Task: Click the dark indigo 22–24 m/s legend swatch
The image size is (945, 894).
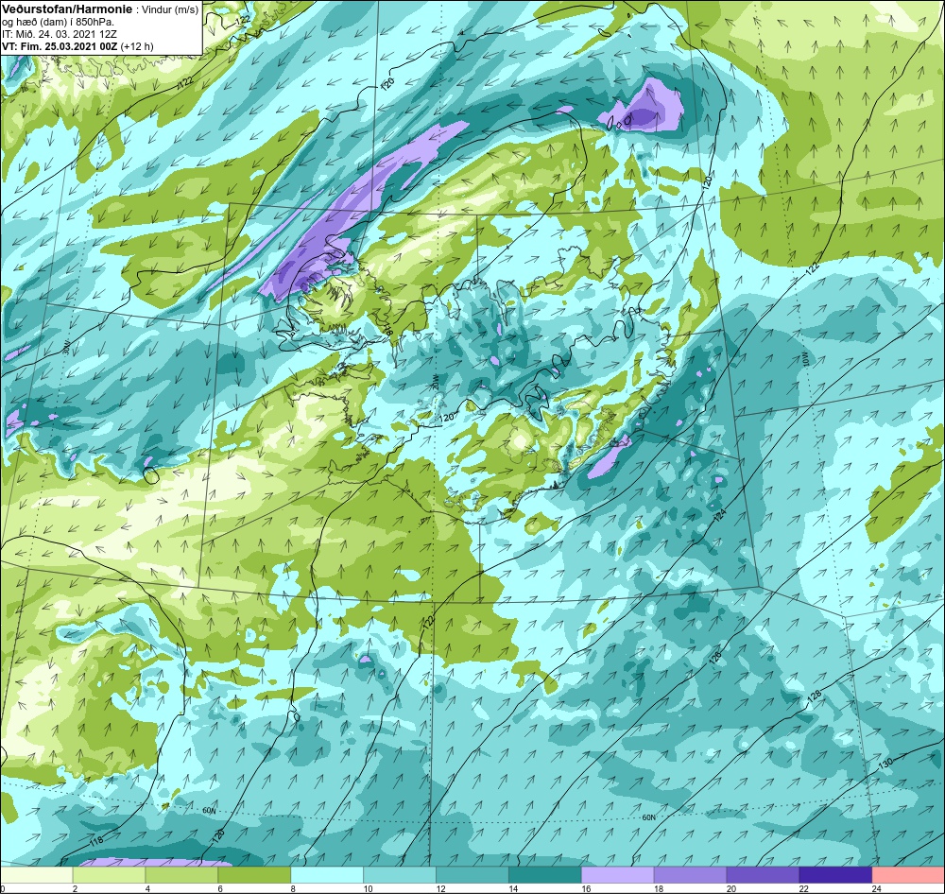Action: [835, 875]
